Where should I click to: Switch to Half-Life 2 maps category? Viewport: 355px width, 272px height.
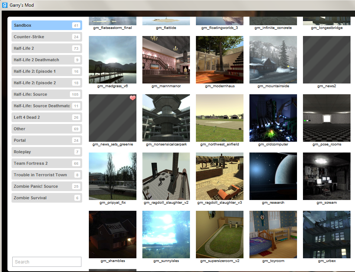(x=46, y=48)
